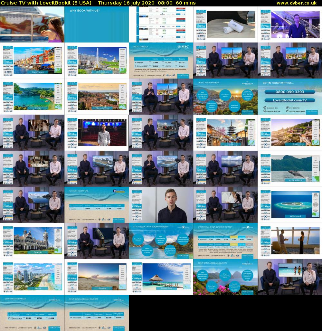Select the Puerto Plata pier thumbnail

click(x=161, y=277)
